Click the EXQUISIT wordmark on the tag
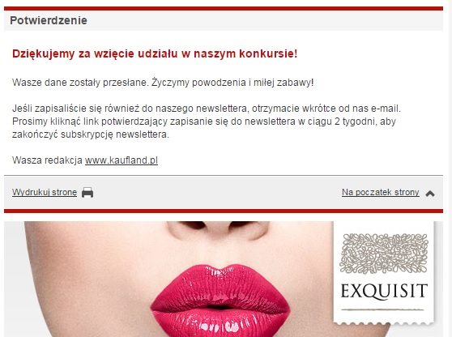452x337 pixels. click(384, 291)
